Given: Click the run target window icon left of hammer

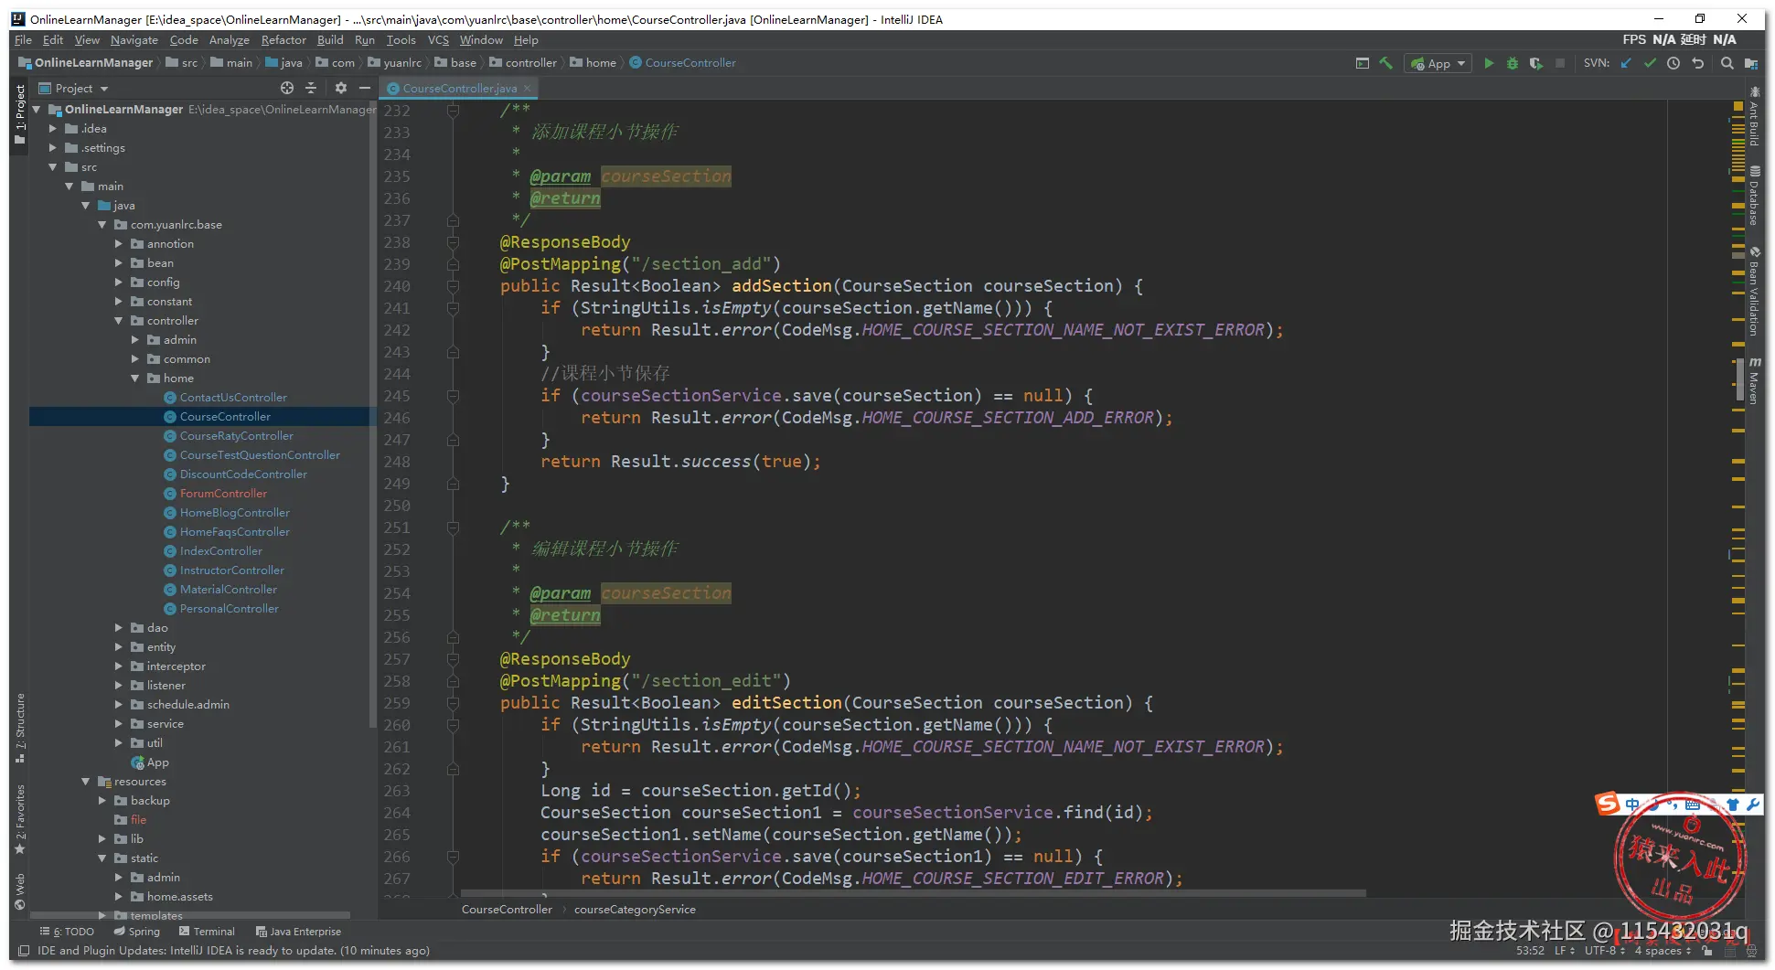Looking at the screenshot, I should coord(1363,63).
